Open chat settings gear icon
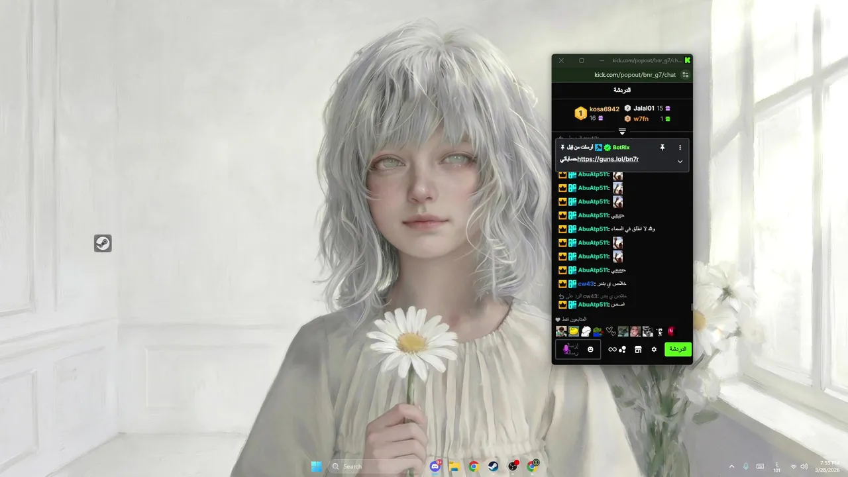The height and width of the screenshot is (477, 848). click(x=654, y=349)
